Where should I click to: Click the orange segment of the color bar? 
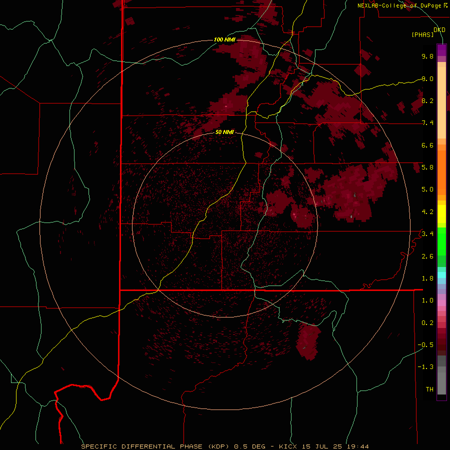[441, 173]
